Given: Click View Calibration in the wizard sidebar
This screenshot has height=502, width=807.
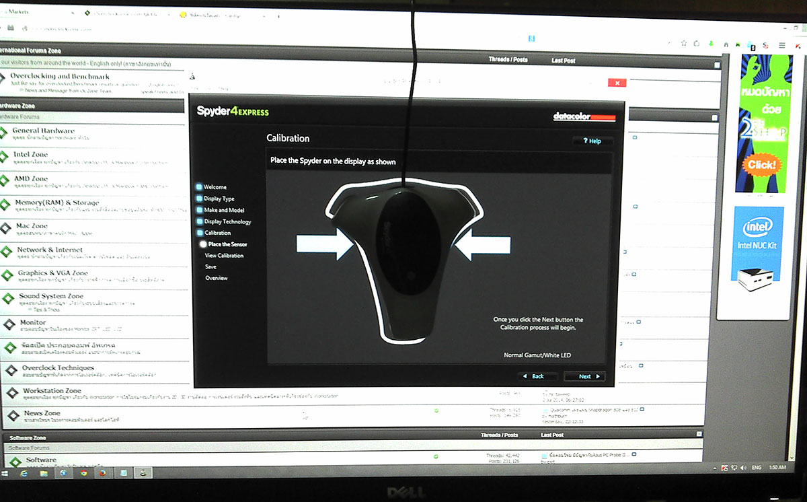Looking at the screenshot, I should tap(224, 256).
